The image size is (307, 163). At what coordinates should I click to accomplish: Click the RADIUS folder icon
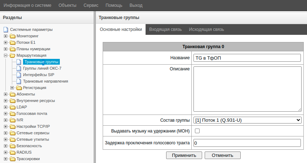(13, 153)
